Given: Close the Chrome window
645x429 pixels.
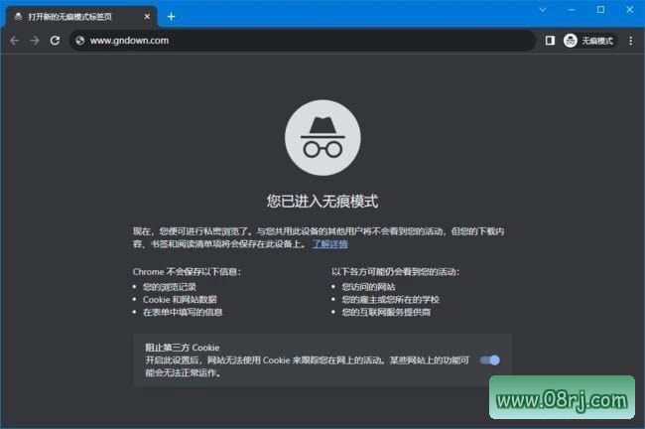Looking at the screenshot, I should 630,10.
